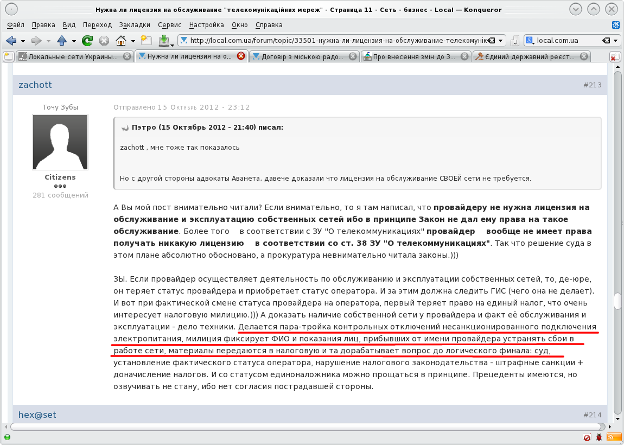This screenshot has height=445, width=624.
Task: Close the 'Єдиний державний реєстр' tab
Action: pyautogui.click(x=584, y=56)
